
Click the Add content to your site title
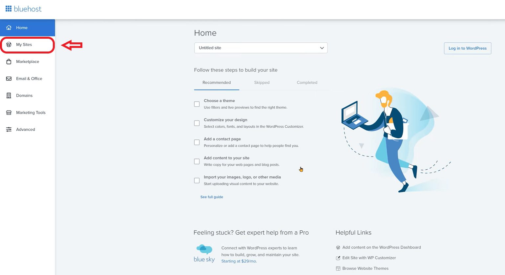[226, 158]
